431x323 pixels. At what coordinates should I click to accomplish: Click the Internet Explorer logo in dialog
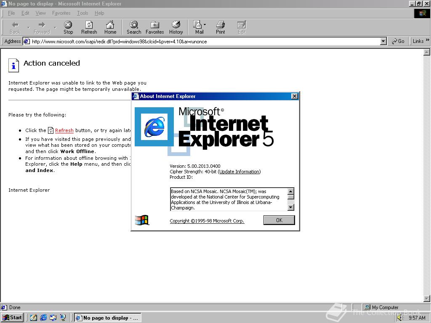pyautogui.click(x=154, y=127)
